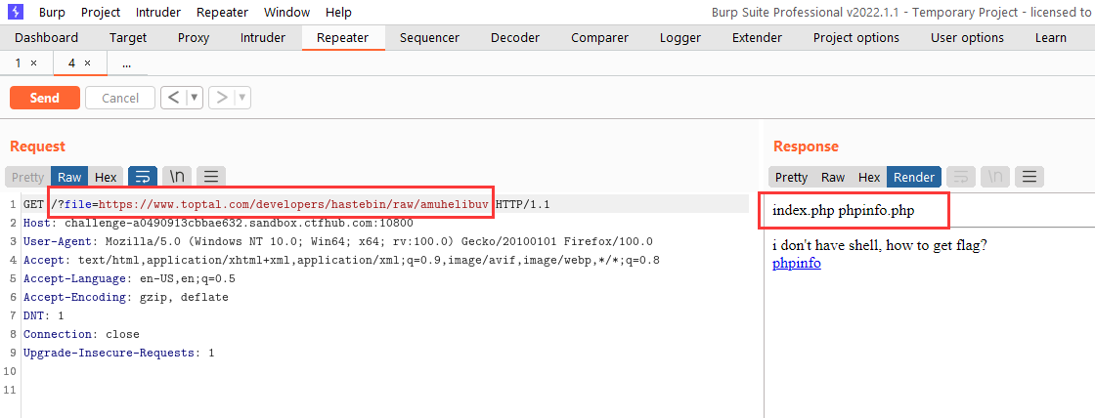Click the Request panel heading
1095x418 pixels.
pos(38,146)
